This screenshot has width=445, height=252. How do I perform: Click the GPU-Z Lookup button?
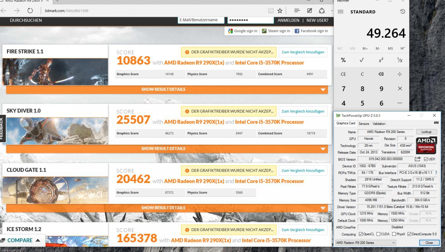tap(426, 132)
